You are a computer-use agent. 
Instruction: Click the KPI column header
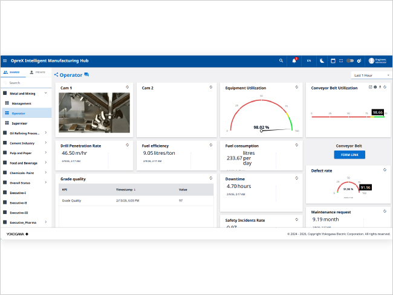pyautogui.click(x=65, y=189)
